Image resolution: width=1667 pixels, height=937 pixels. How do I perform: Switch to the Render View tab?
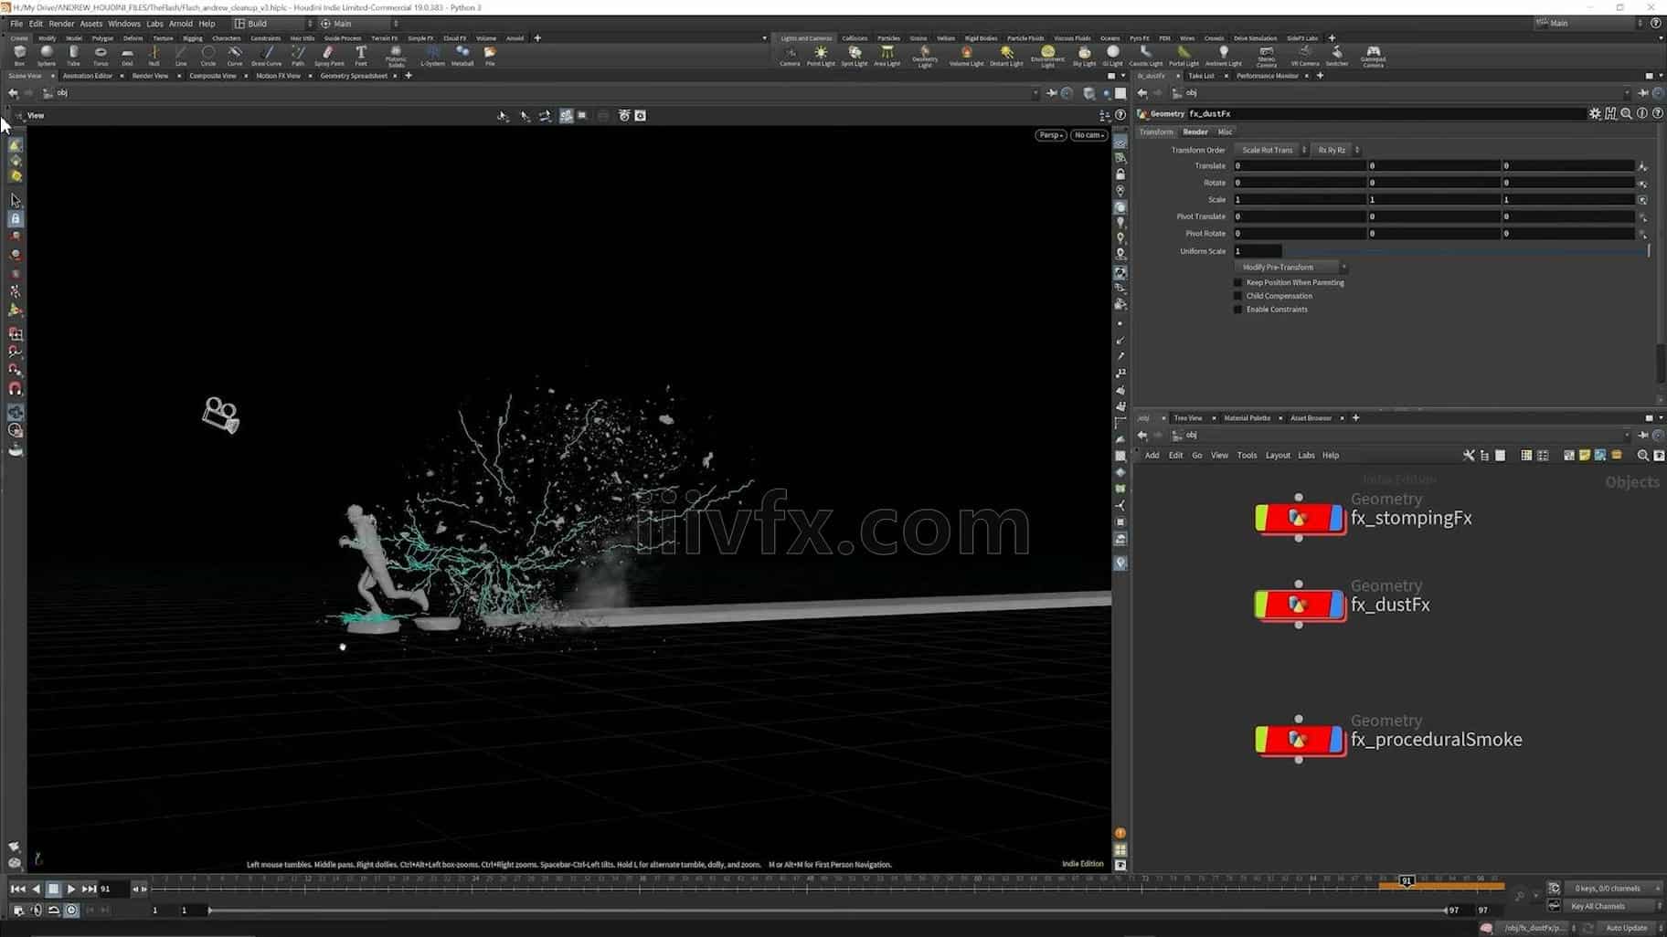[151, 76]
